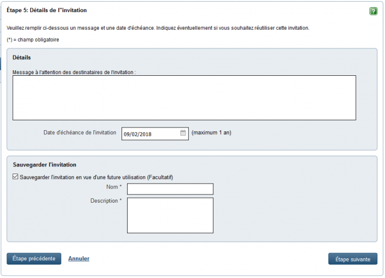Click the Étape précédente button
This screenshot has width=385, height=278.
pyautogui.click(x=34, y=259)
